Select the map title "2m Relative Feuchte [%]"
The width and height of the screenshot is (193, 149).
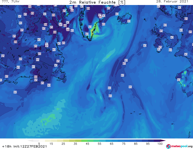pyautogui.click(x=97, y=2)
